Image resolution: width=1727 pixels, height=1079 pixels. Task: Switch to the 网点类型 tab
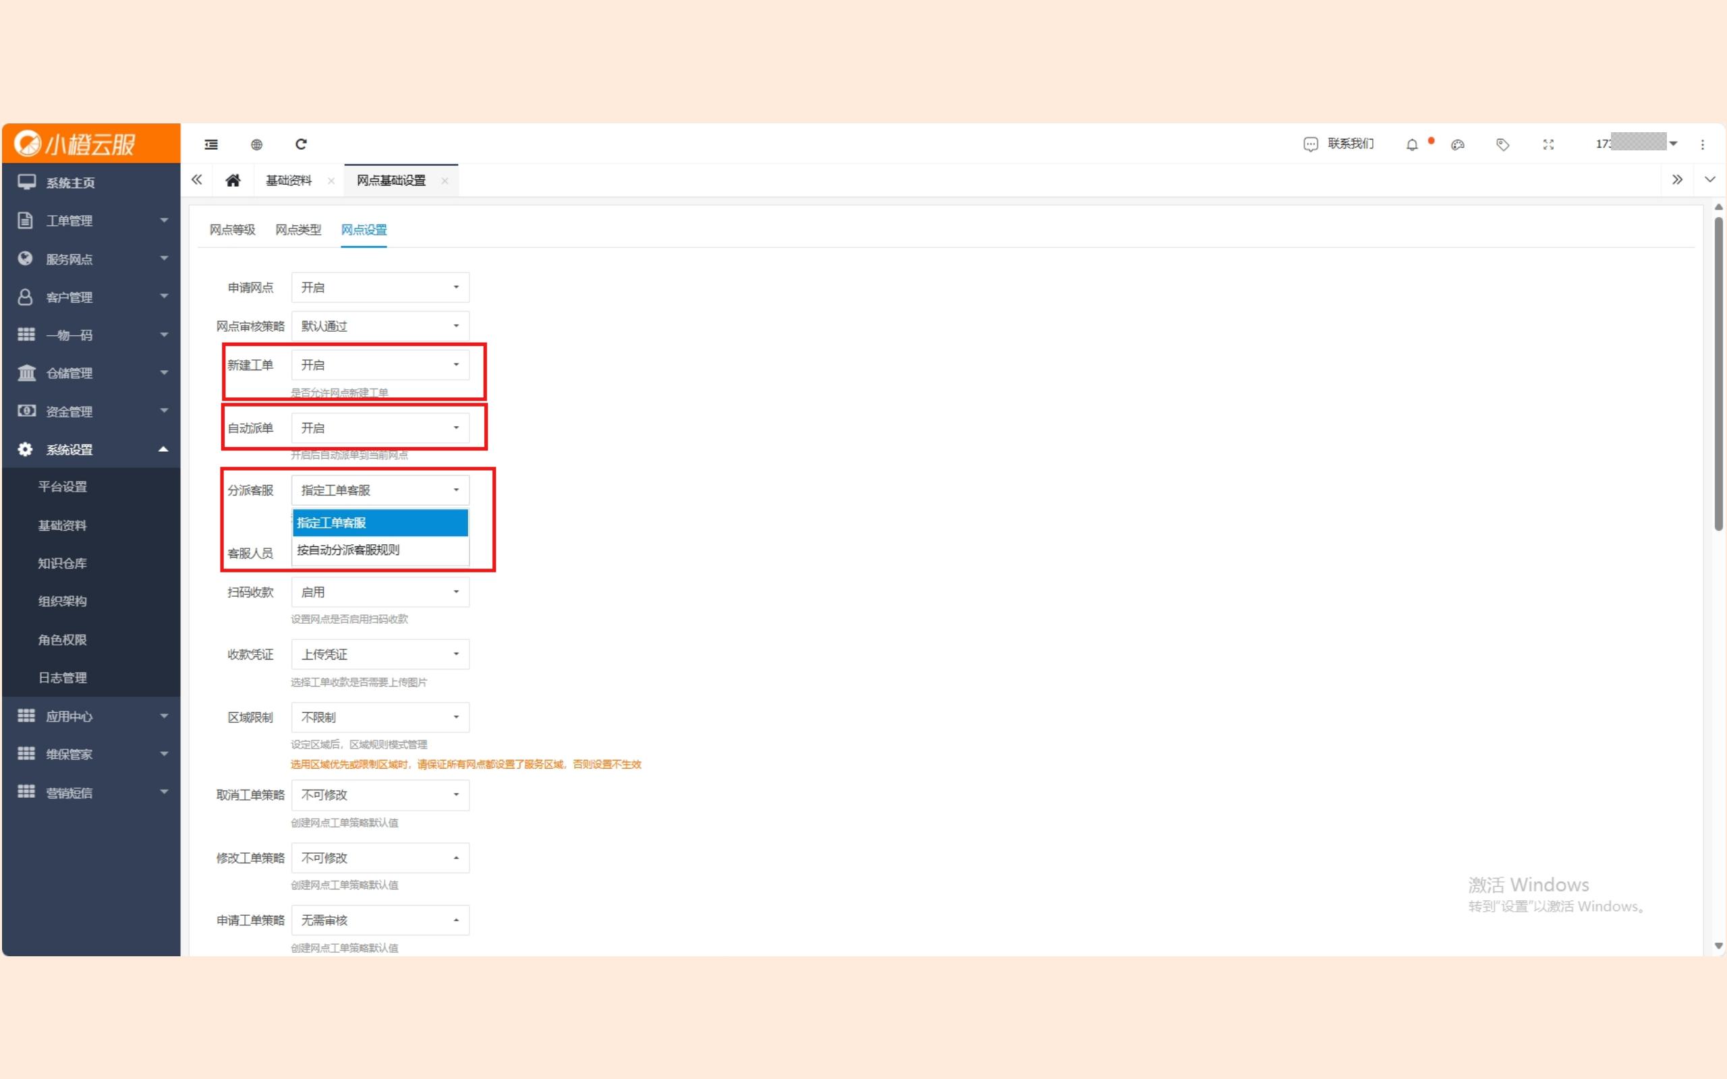tap(298, 230)
